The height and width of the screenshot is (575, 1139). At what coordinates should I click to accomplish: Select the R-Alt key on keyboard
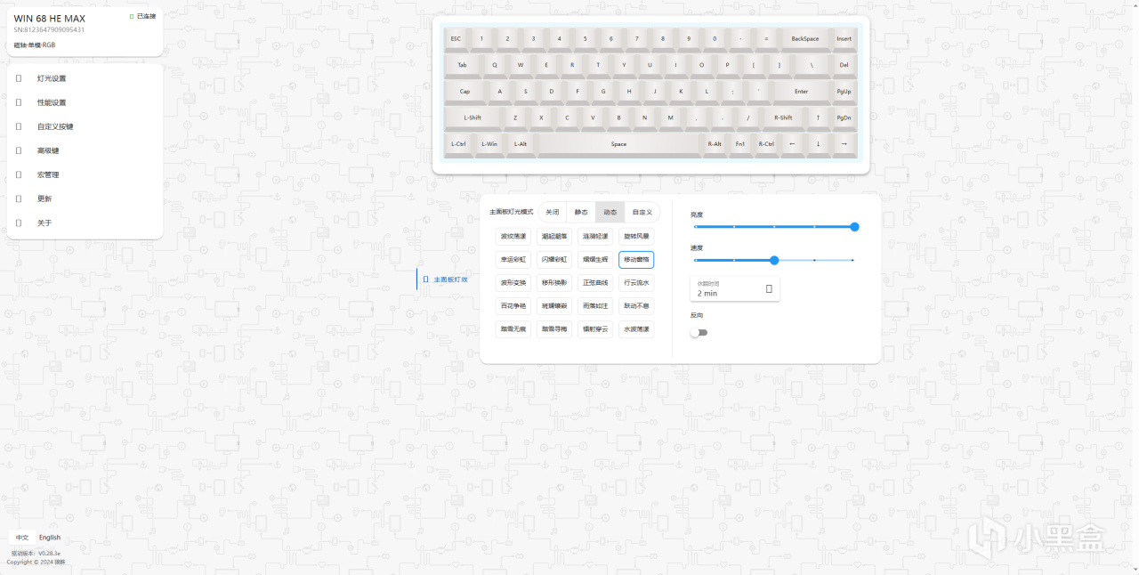click(715, 144)
